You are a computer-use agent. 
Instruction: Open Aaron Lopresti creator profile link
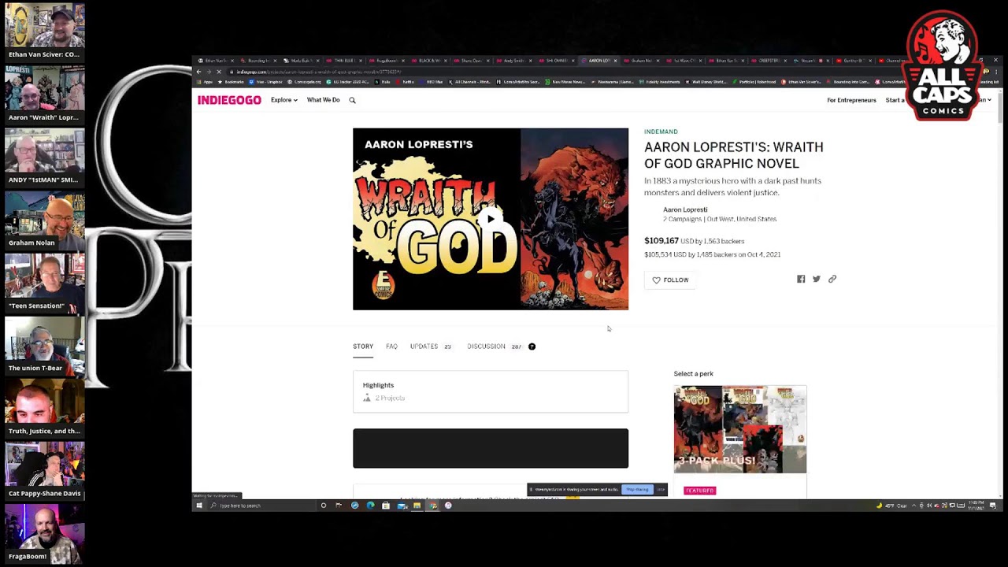point(684,209)
